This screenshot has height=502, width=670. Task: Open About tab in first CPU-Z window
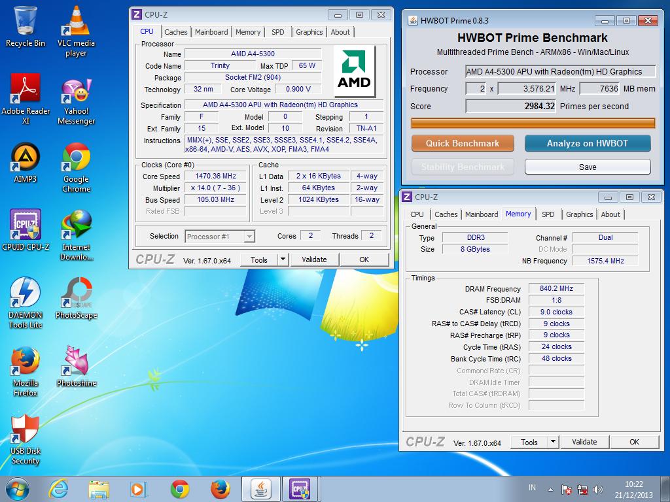(x=340, y=32)
